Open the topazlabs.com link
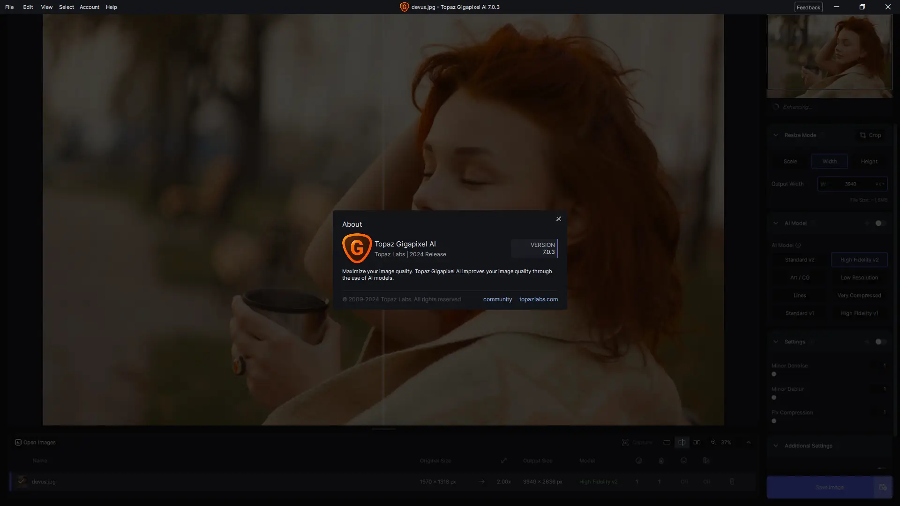 [x=538, y=299]
